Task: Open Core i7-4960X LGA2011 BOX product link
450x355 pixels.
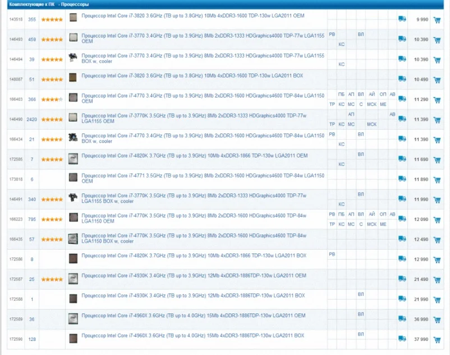Action: click(193, 335)
